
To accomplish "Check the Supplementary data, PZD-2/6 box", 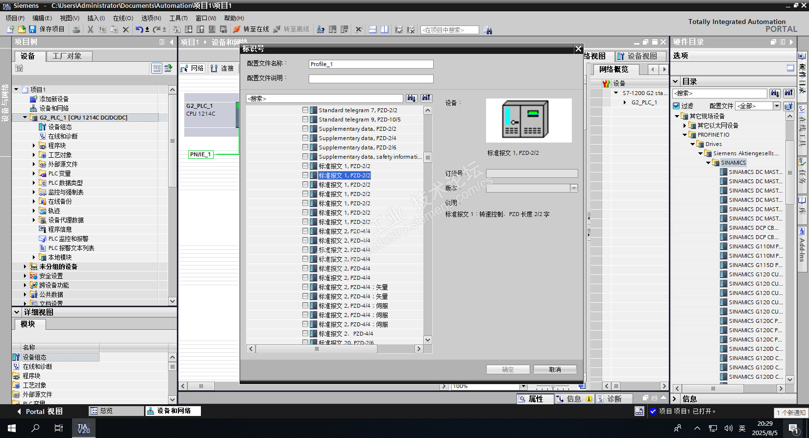I will 305,147.
